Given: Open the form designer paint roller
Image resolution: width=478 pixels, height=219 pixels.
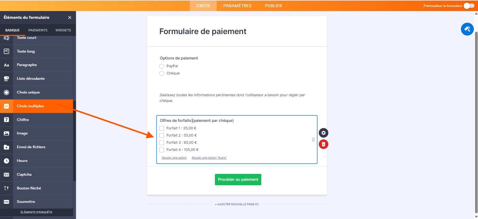Looking at the screenshot, I should (467, 29).
